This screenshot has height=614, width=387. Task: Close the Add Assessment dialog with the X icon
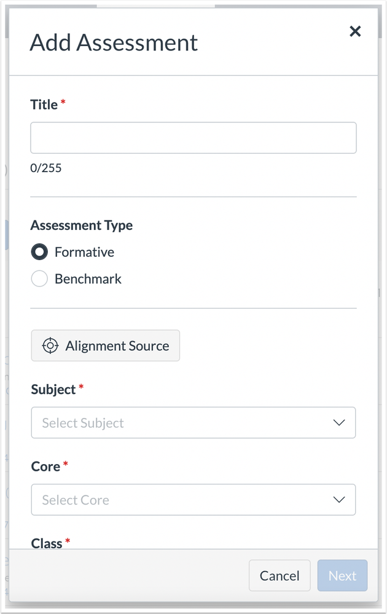355,31
